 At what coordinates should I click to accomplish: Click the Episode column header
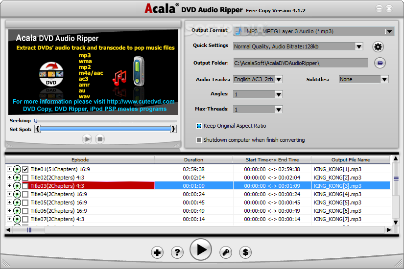tap(80, 159)
